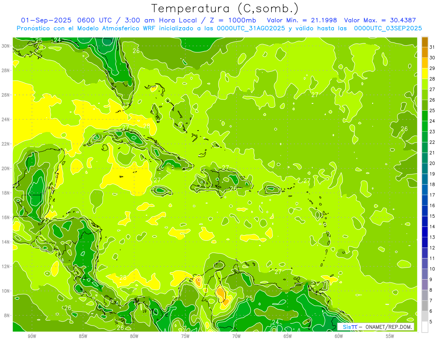Pick the yellow swatch between 28 and 29
The image size is (442, 341).
click(x=425, y=74)
